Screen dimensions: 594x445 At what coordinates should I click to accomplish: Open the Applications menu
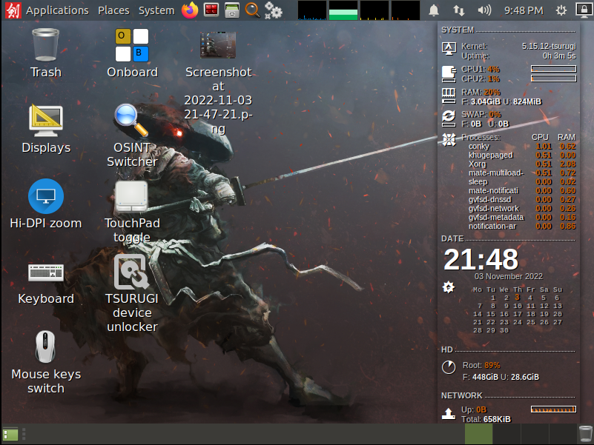coord(57,10)
